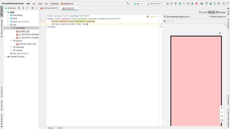The width and height of the screenshot is (230, 129).
Task: Select ic_launcher_background file in tree
Action: coord(27,34)
